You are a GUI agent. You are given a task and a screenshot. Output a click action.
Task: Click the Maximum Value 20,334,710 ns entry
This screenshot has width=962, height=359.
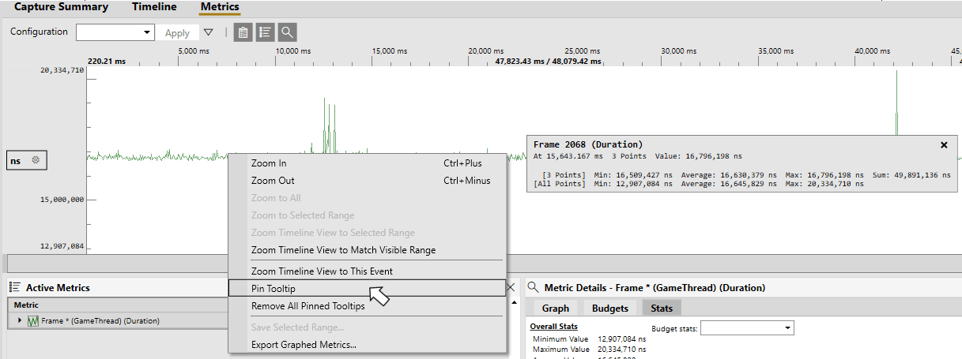pos(589,349)
